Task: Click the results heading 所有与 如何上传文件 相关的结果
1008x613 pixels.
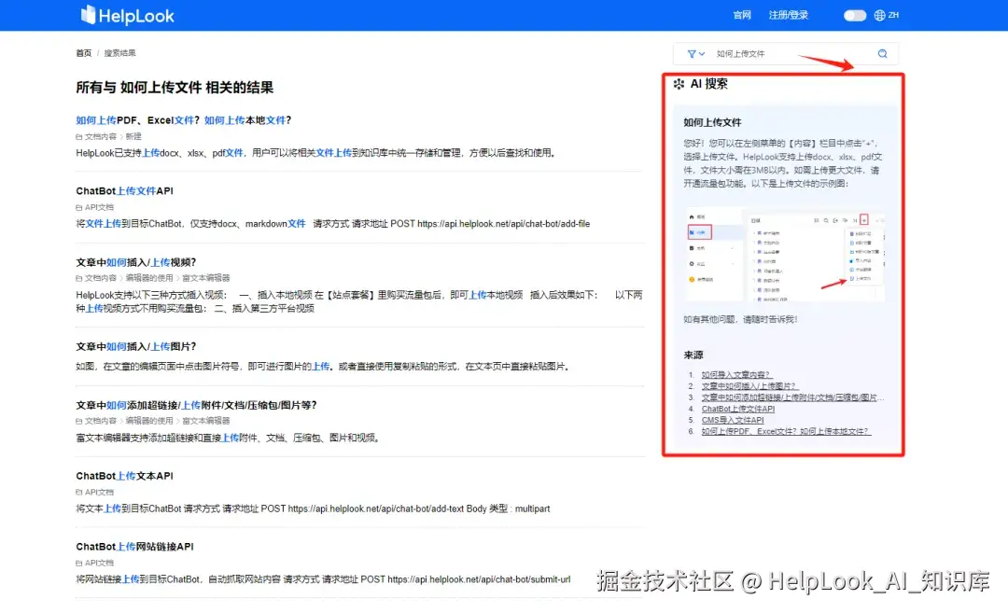Action: (175, 88)
